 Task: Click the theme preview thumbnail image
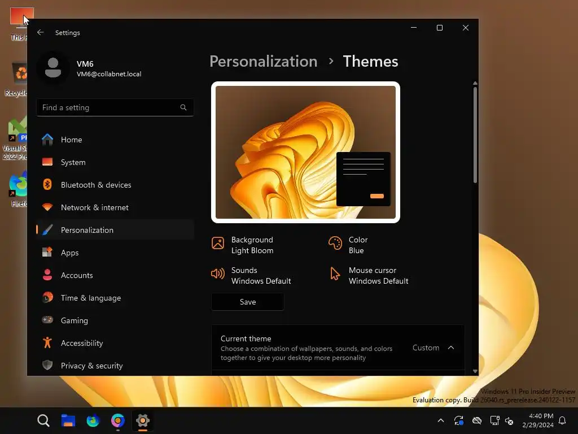[305, 152]
